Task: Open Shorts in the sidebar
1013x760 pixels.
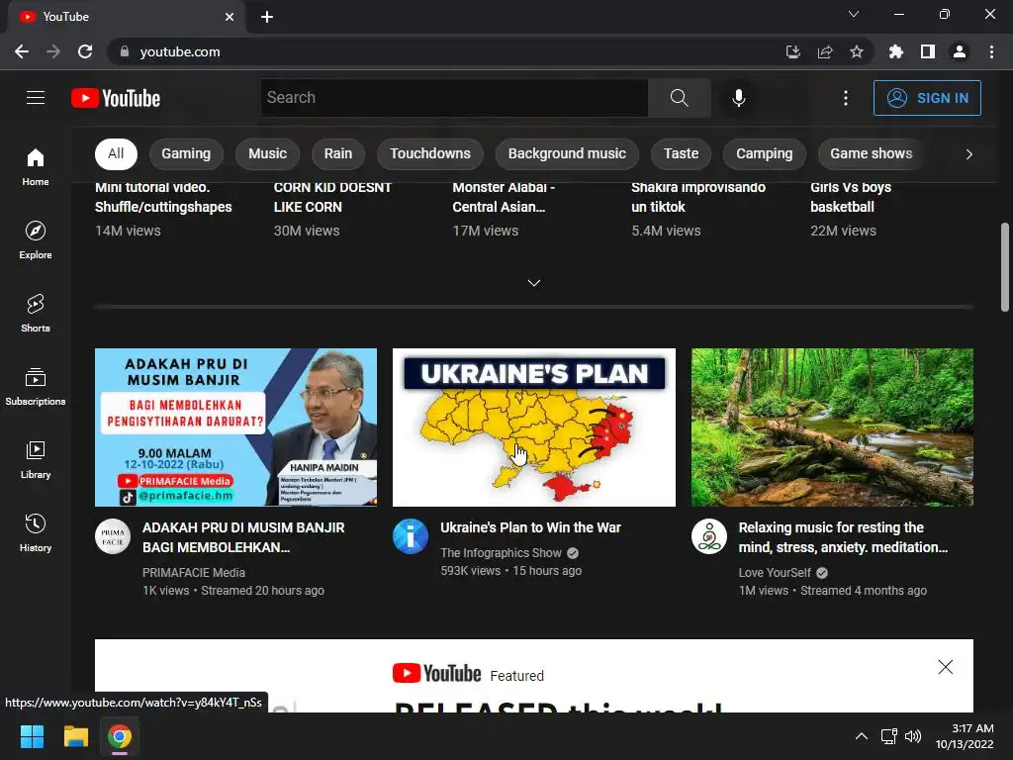Action: point(36,313)
